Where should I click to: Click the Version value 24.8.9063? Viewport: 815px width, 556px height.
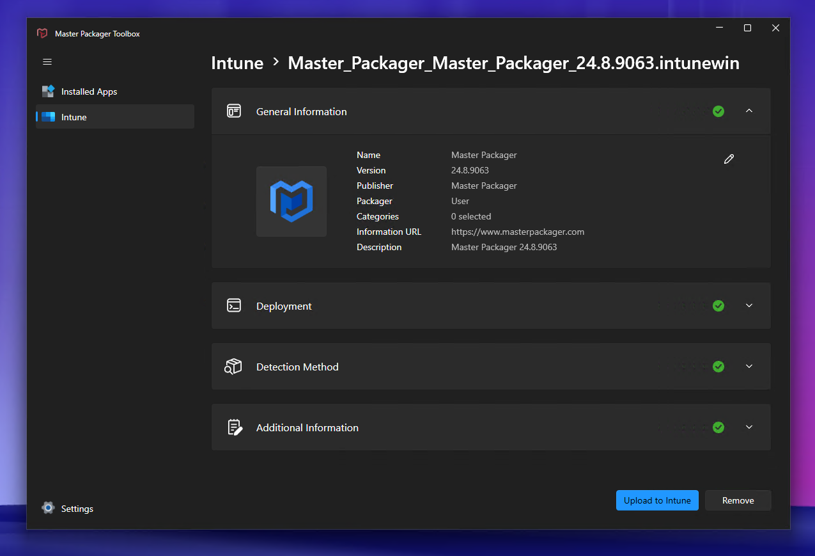pos(470,170)
